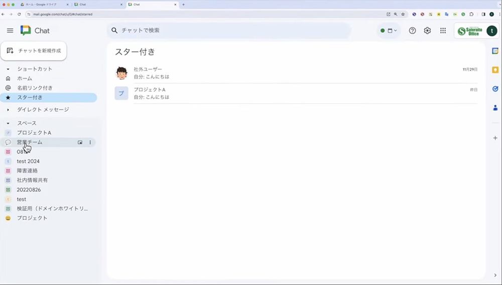The height and width of the screenshot is (285, 502).
Task: Get add-ons with the plus icon
Action: 495,138
